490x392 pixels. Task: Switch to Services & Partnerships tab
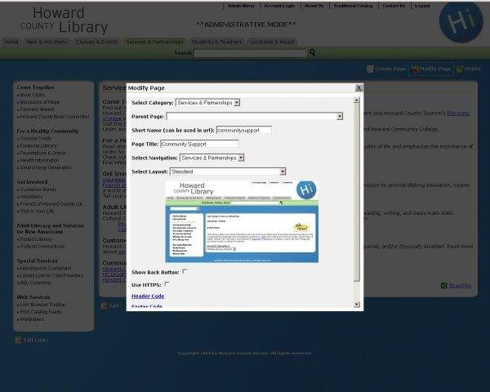pos(154,42)
